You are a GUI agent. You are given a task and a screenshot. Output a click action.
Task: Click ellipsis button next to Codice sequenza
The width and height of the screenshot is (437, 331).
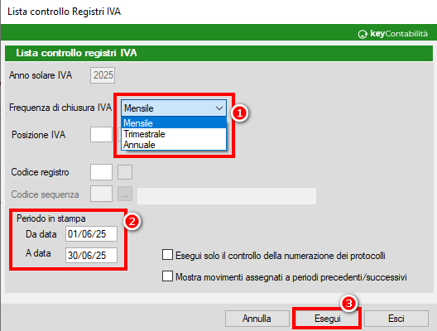click(125, 194)
